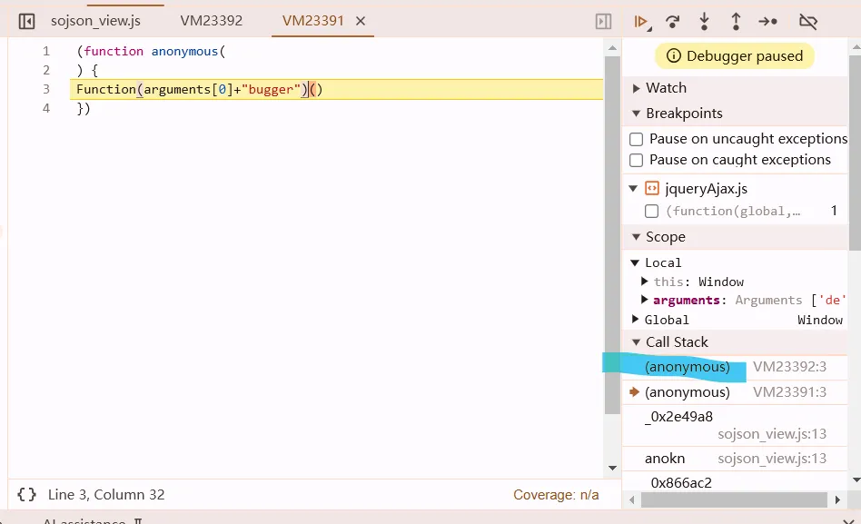Step into next function call
The height and width of the screenshot is (524, 861).
click(x=704, y=22)
